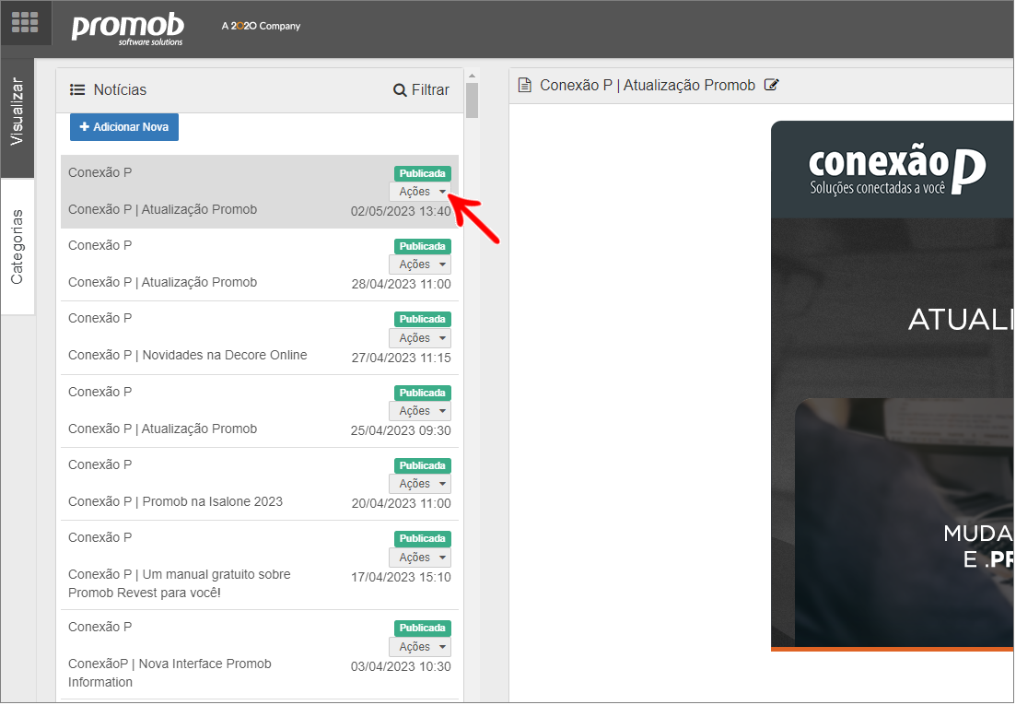
Task: Open the apps grid menu icon
Action: (x=25, y=22)
